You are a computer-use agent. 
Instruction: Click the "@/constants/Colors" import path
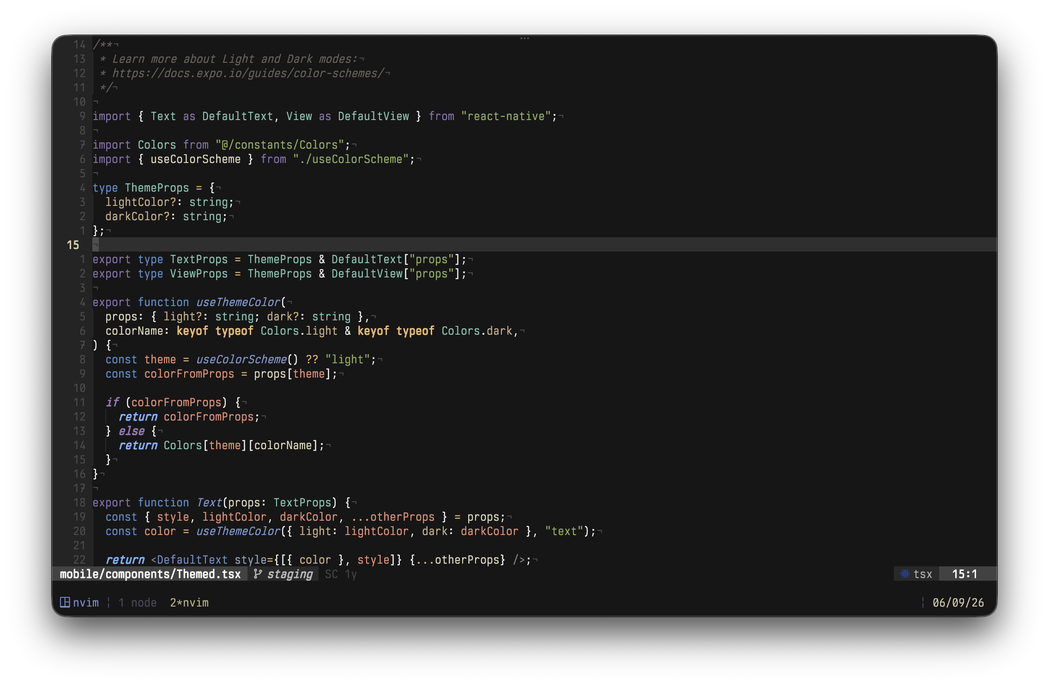(280, 145)
